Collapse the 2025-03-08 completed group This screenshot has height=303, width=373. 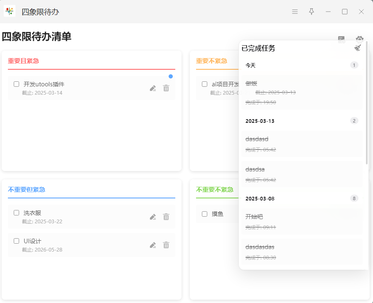click(302, 198)
